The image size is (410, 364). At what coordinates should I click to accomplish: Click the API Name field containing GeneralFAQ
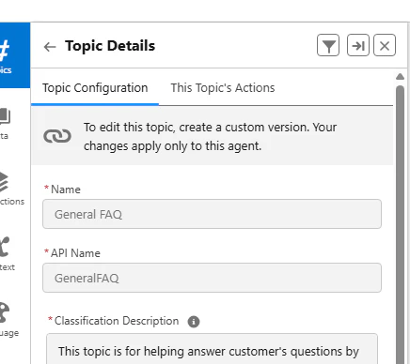[212, 278]
